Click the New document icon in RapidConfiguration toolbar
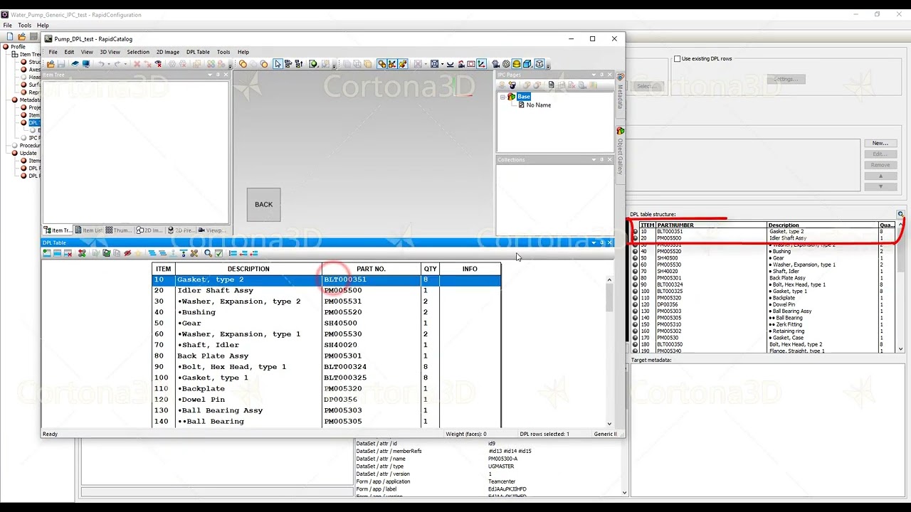The image size is (911, 512). 10,36
